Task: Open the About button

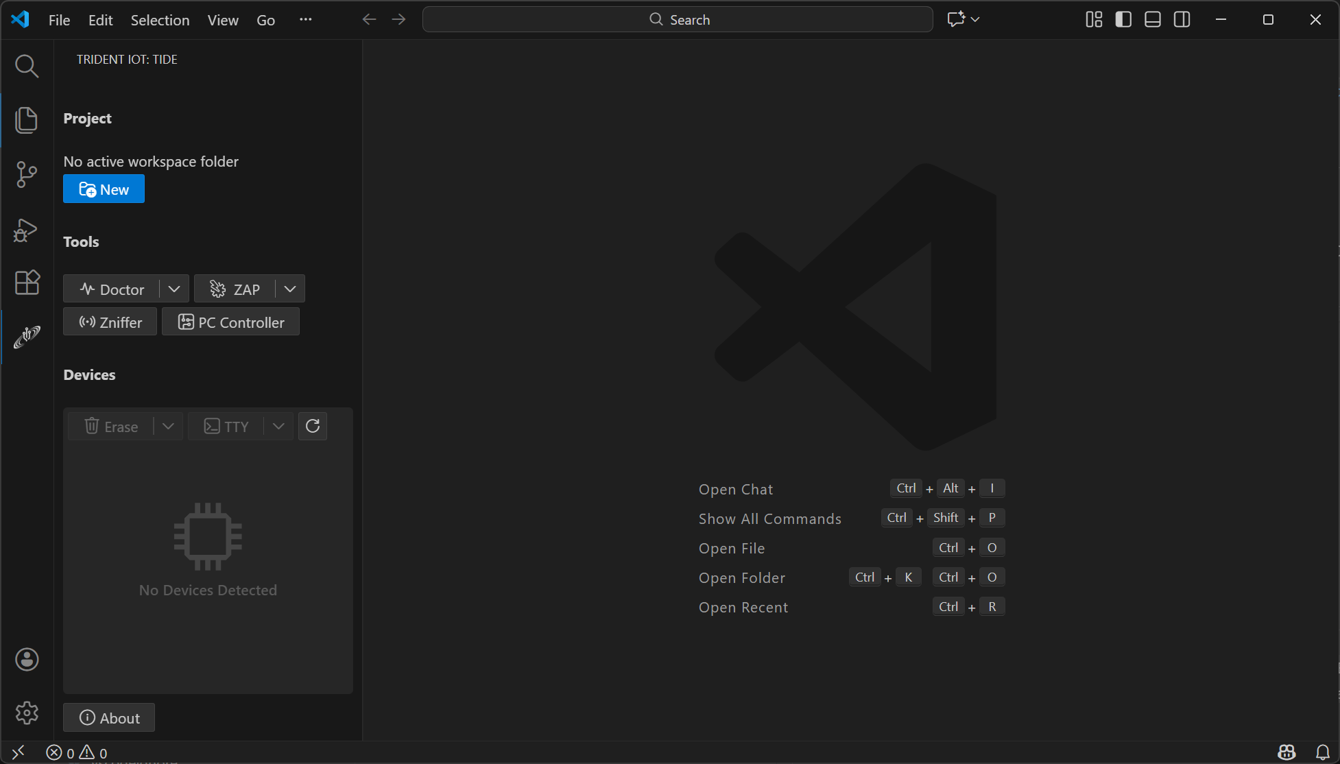Action: 109,717
